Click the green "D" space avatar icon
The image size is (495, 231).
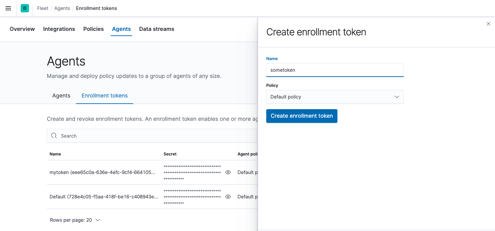tap(24, 8)
